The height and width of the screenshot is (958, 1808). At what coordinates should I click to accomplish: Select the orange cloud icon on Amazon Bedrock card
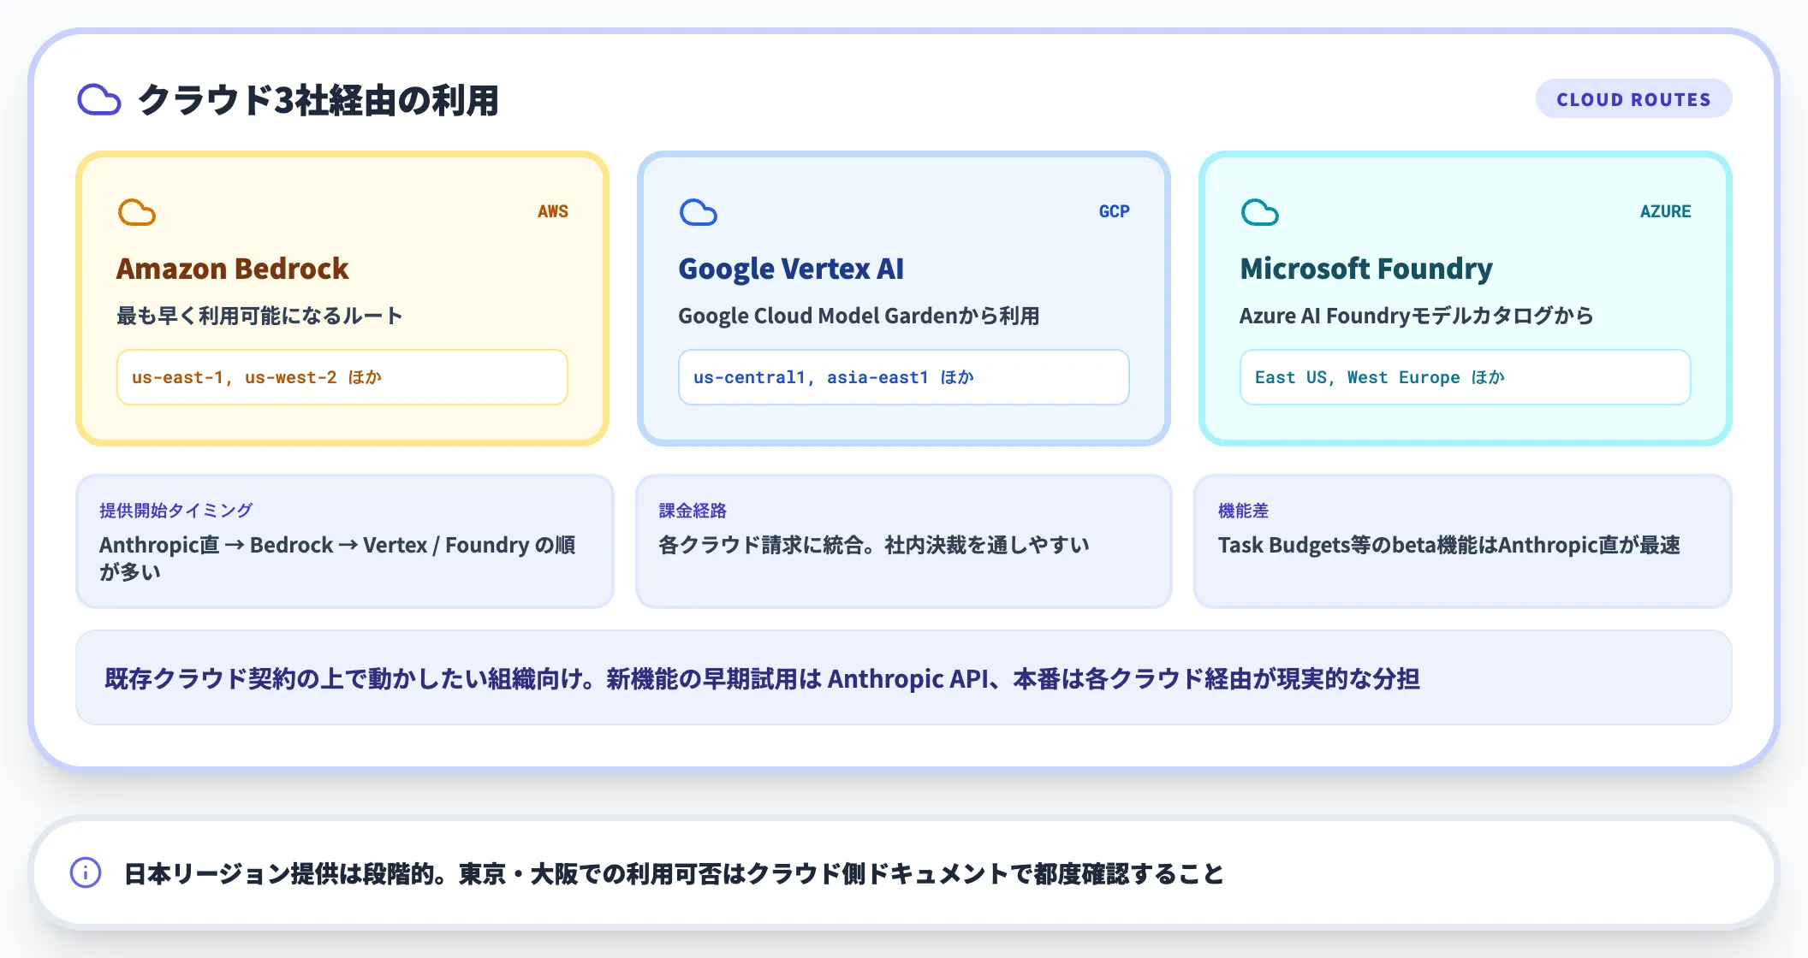click(x=137, y=211)
